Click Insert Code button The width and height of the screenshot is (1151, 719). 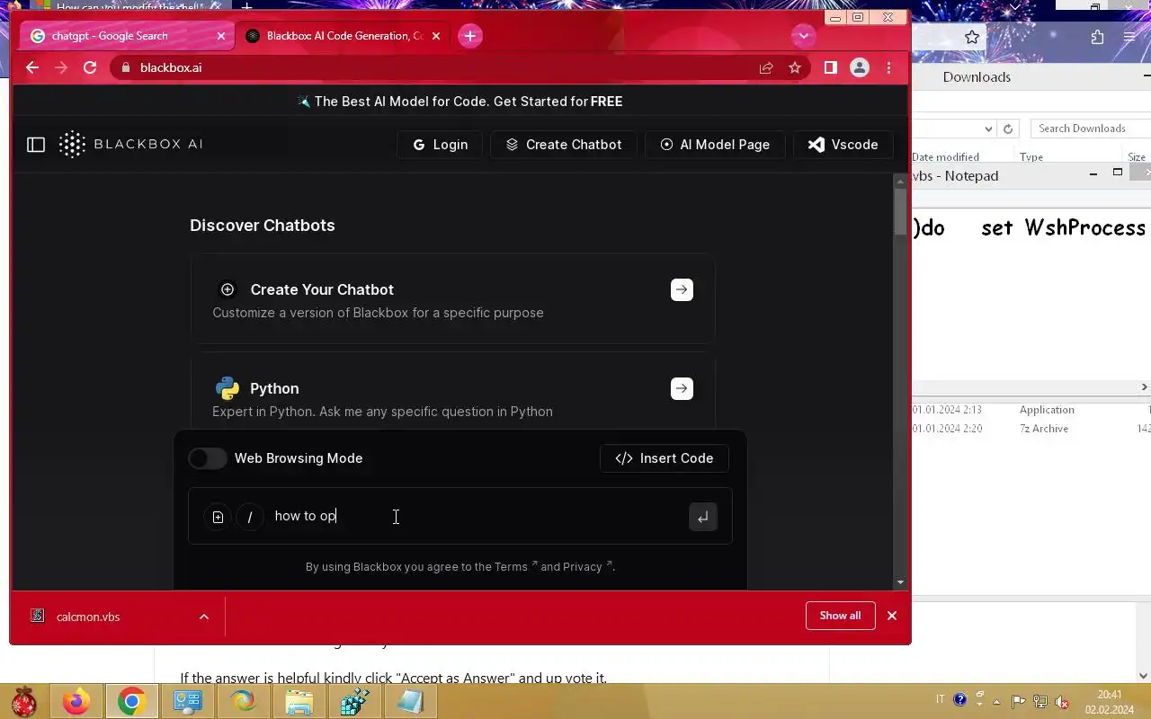pos(665,458)
